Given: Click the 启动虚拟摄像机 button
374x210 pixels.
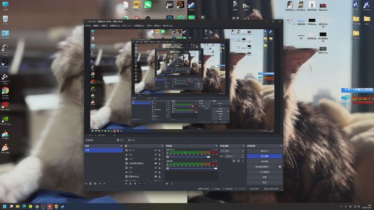Looking at the screenshot, I should click(262, 167).
